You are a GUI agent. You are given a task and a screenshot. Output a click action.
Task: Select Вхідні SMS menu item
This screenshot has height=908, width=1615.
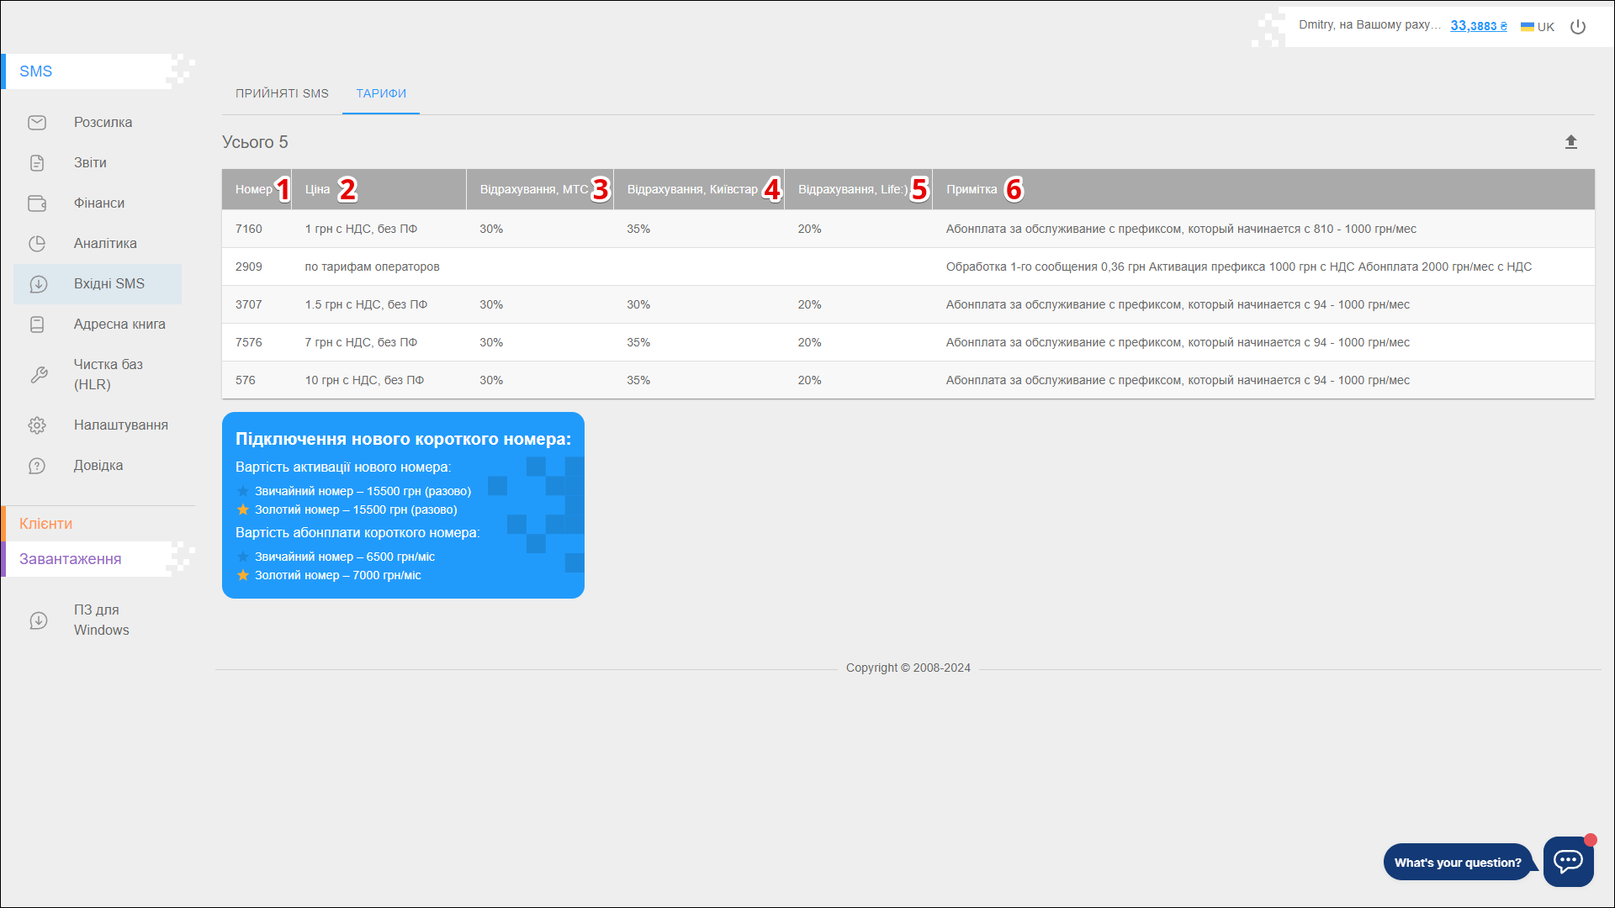click(109, 284)
